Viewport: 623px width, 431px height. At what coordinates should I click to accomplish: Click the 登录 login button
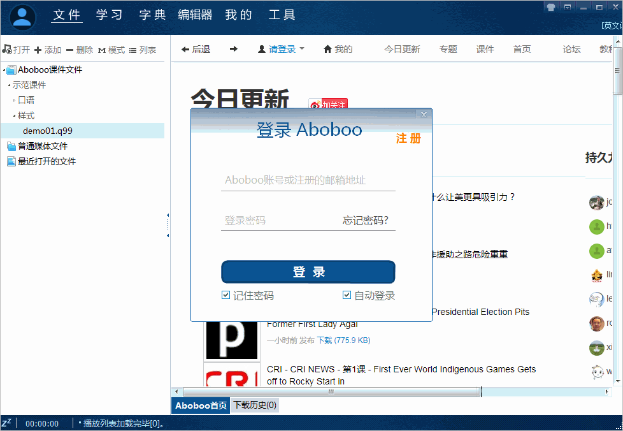point(308,272)
